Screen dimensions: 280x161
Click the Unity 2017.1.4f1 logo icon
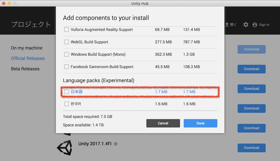(65, 148)
